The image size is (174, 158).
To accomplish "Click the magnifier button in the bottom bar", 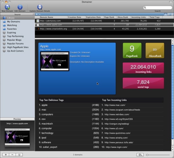I will 140,155.
